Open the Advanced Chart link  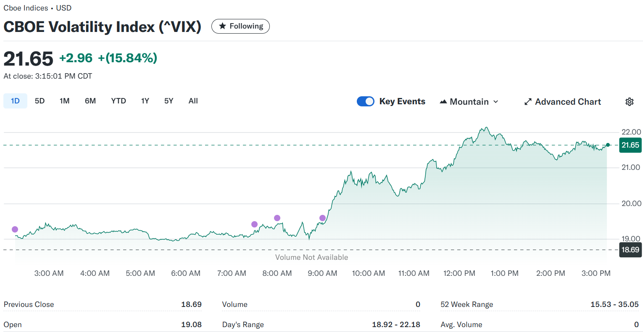point(563,102)
